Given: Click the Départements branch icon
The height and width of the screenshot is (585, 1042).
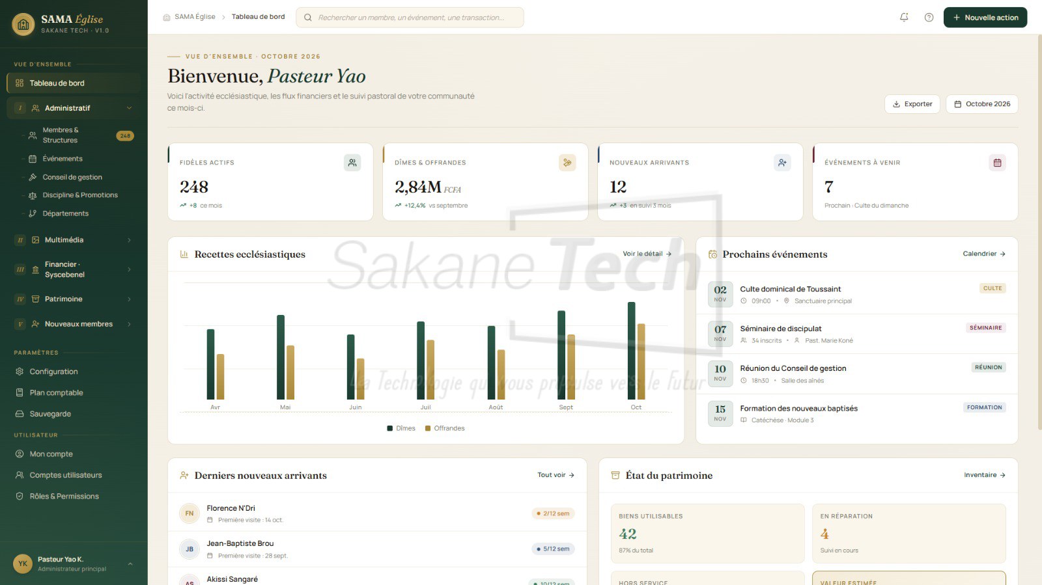Looking at the screenshot, I should pyautogui.click(x=33, y=213).
